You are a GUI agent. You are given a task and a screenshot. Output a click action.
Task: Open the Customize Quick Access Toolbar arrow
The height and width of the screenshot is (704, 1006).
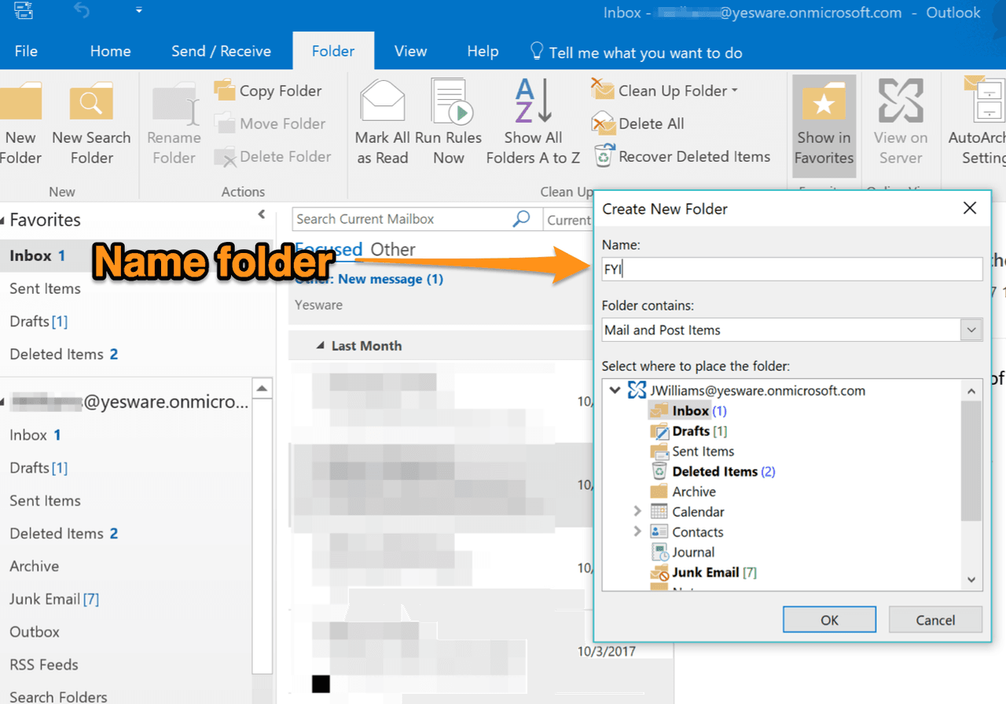click(x=139, y=11)
